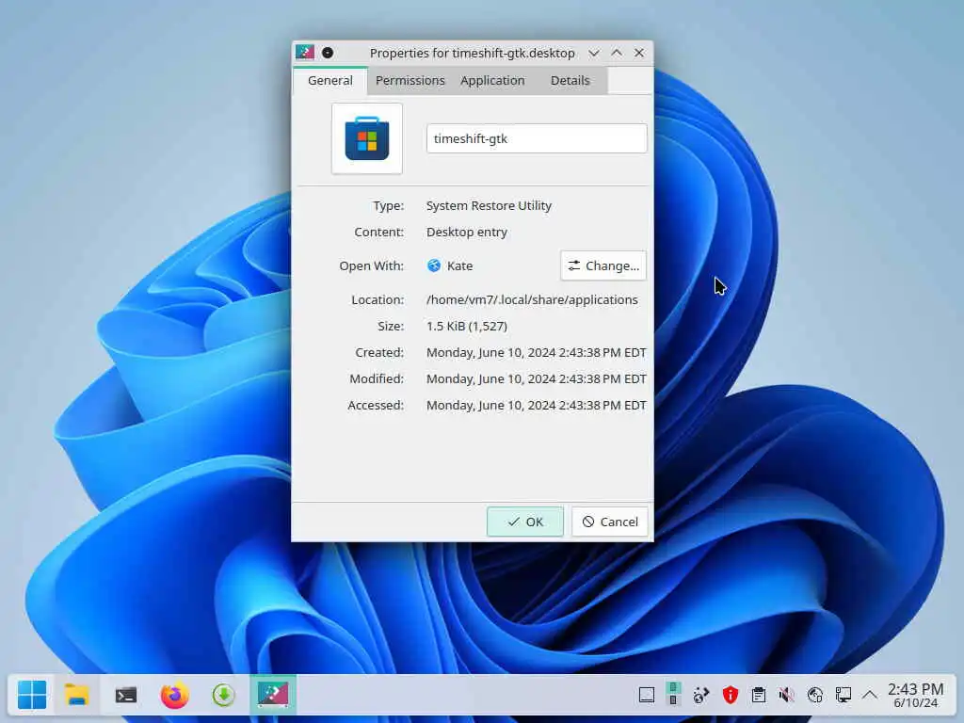
Task: Click the Change... open-with button
Action: point(603,265)
